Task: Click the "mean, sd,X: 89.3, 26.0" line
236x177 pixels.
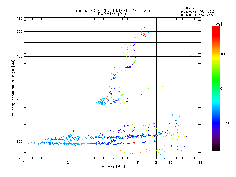Action: [x=196, y=15]
